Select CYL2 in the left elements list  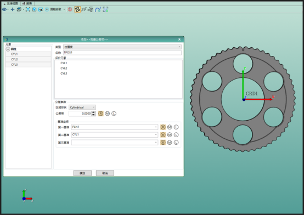pos(29,59)
